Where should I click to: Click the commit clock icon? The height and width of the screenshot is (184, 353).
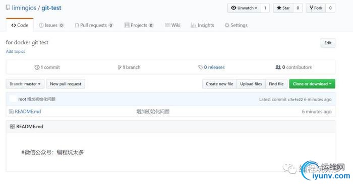click(37, 67)
